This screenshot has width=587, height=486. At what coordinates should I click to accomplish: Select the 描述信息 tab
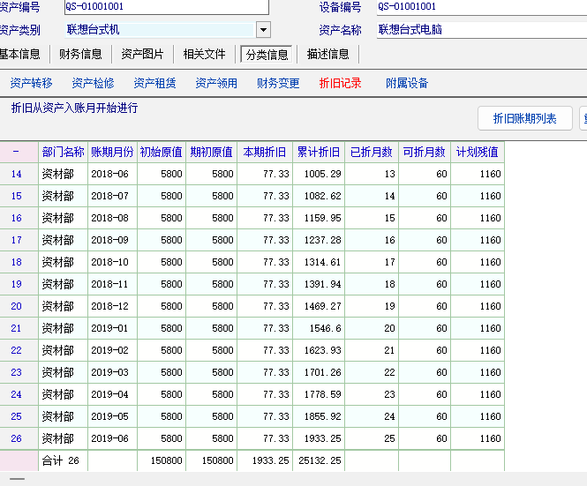(327, 54)
